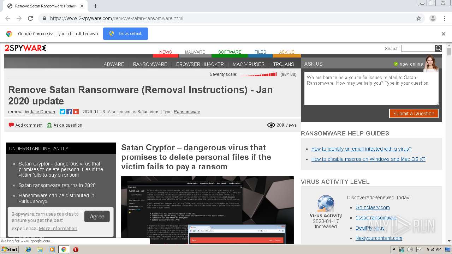Go back using the browser back arrow
The image size is (452, 254).
tap(8, 18)
